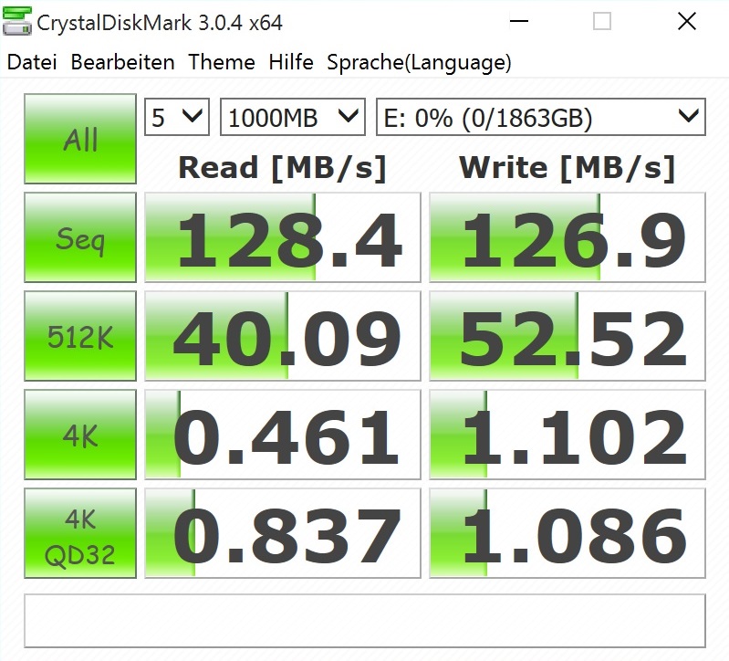Click the empty comment field at bottom
This screenshot has height=661, width=729.
pos(364,621)
